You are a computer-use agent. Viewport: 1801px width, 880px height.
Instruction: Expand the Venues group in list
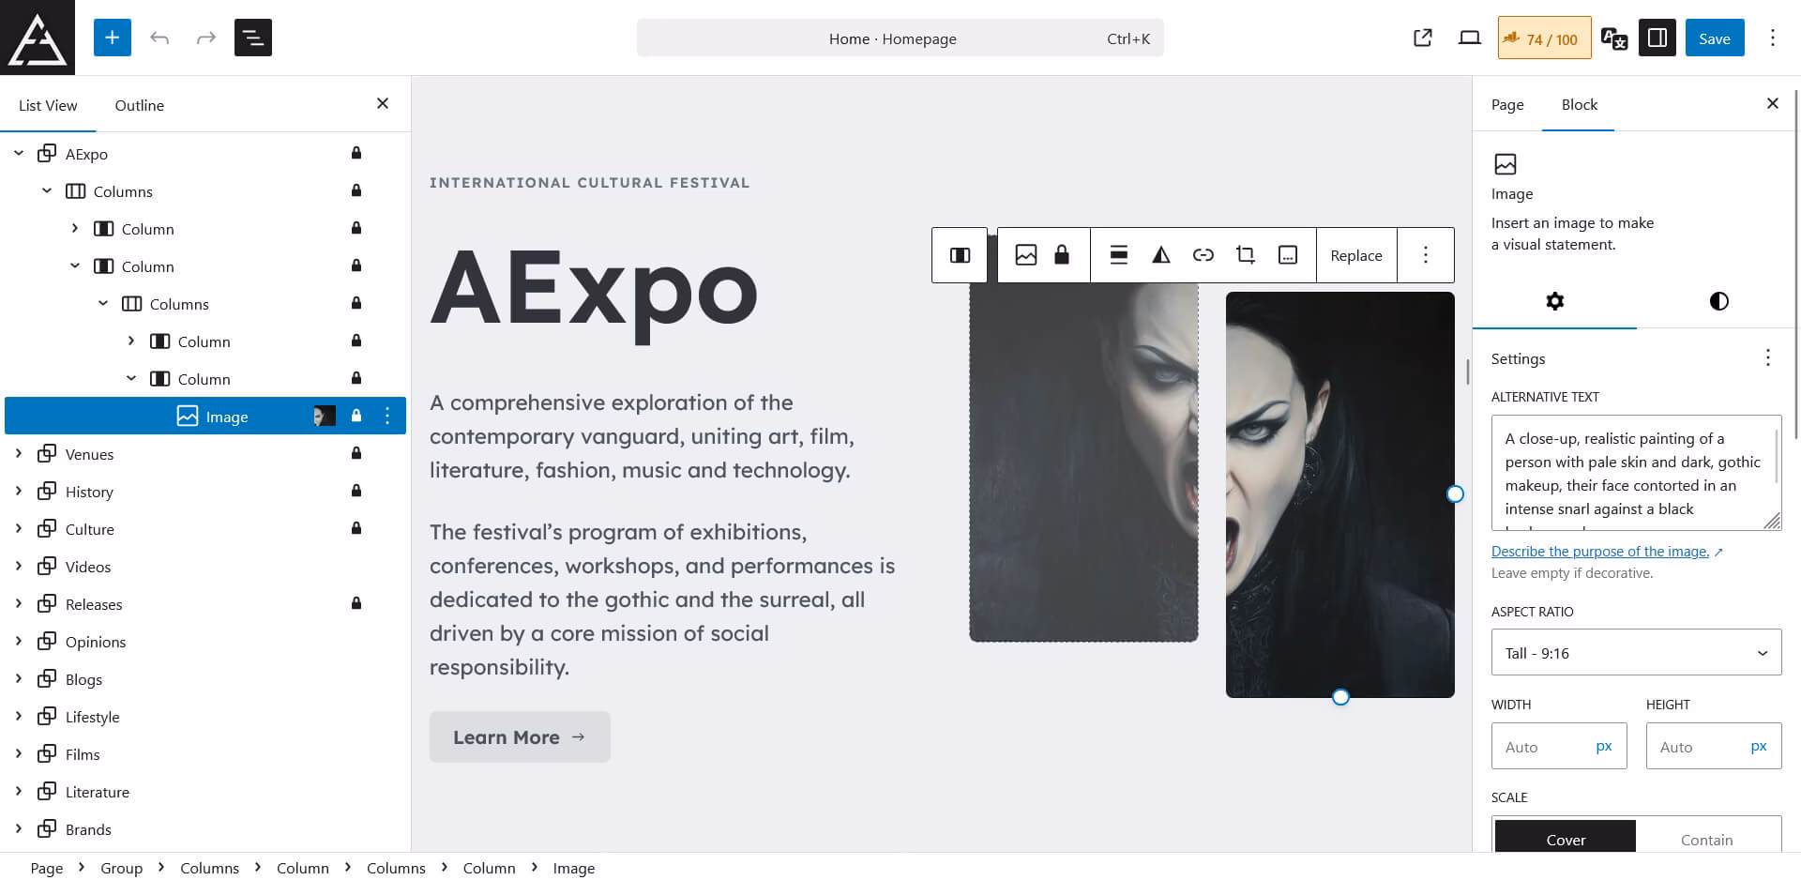point(19,454)
